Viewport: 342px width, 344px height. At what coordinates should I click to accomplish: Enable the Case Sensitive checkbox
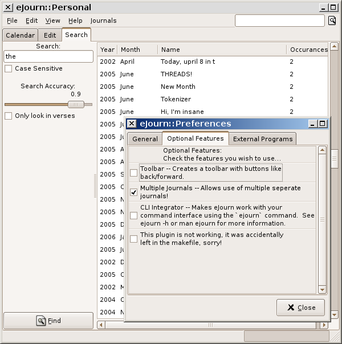tap(9, 68)
